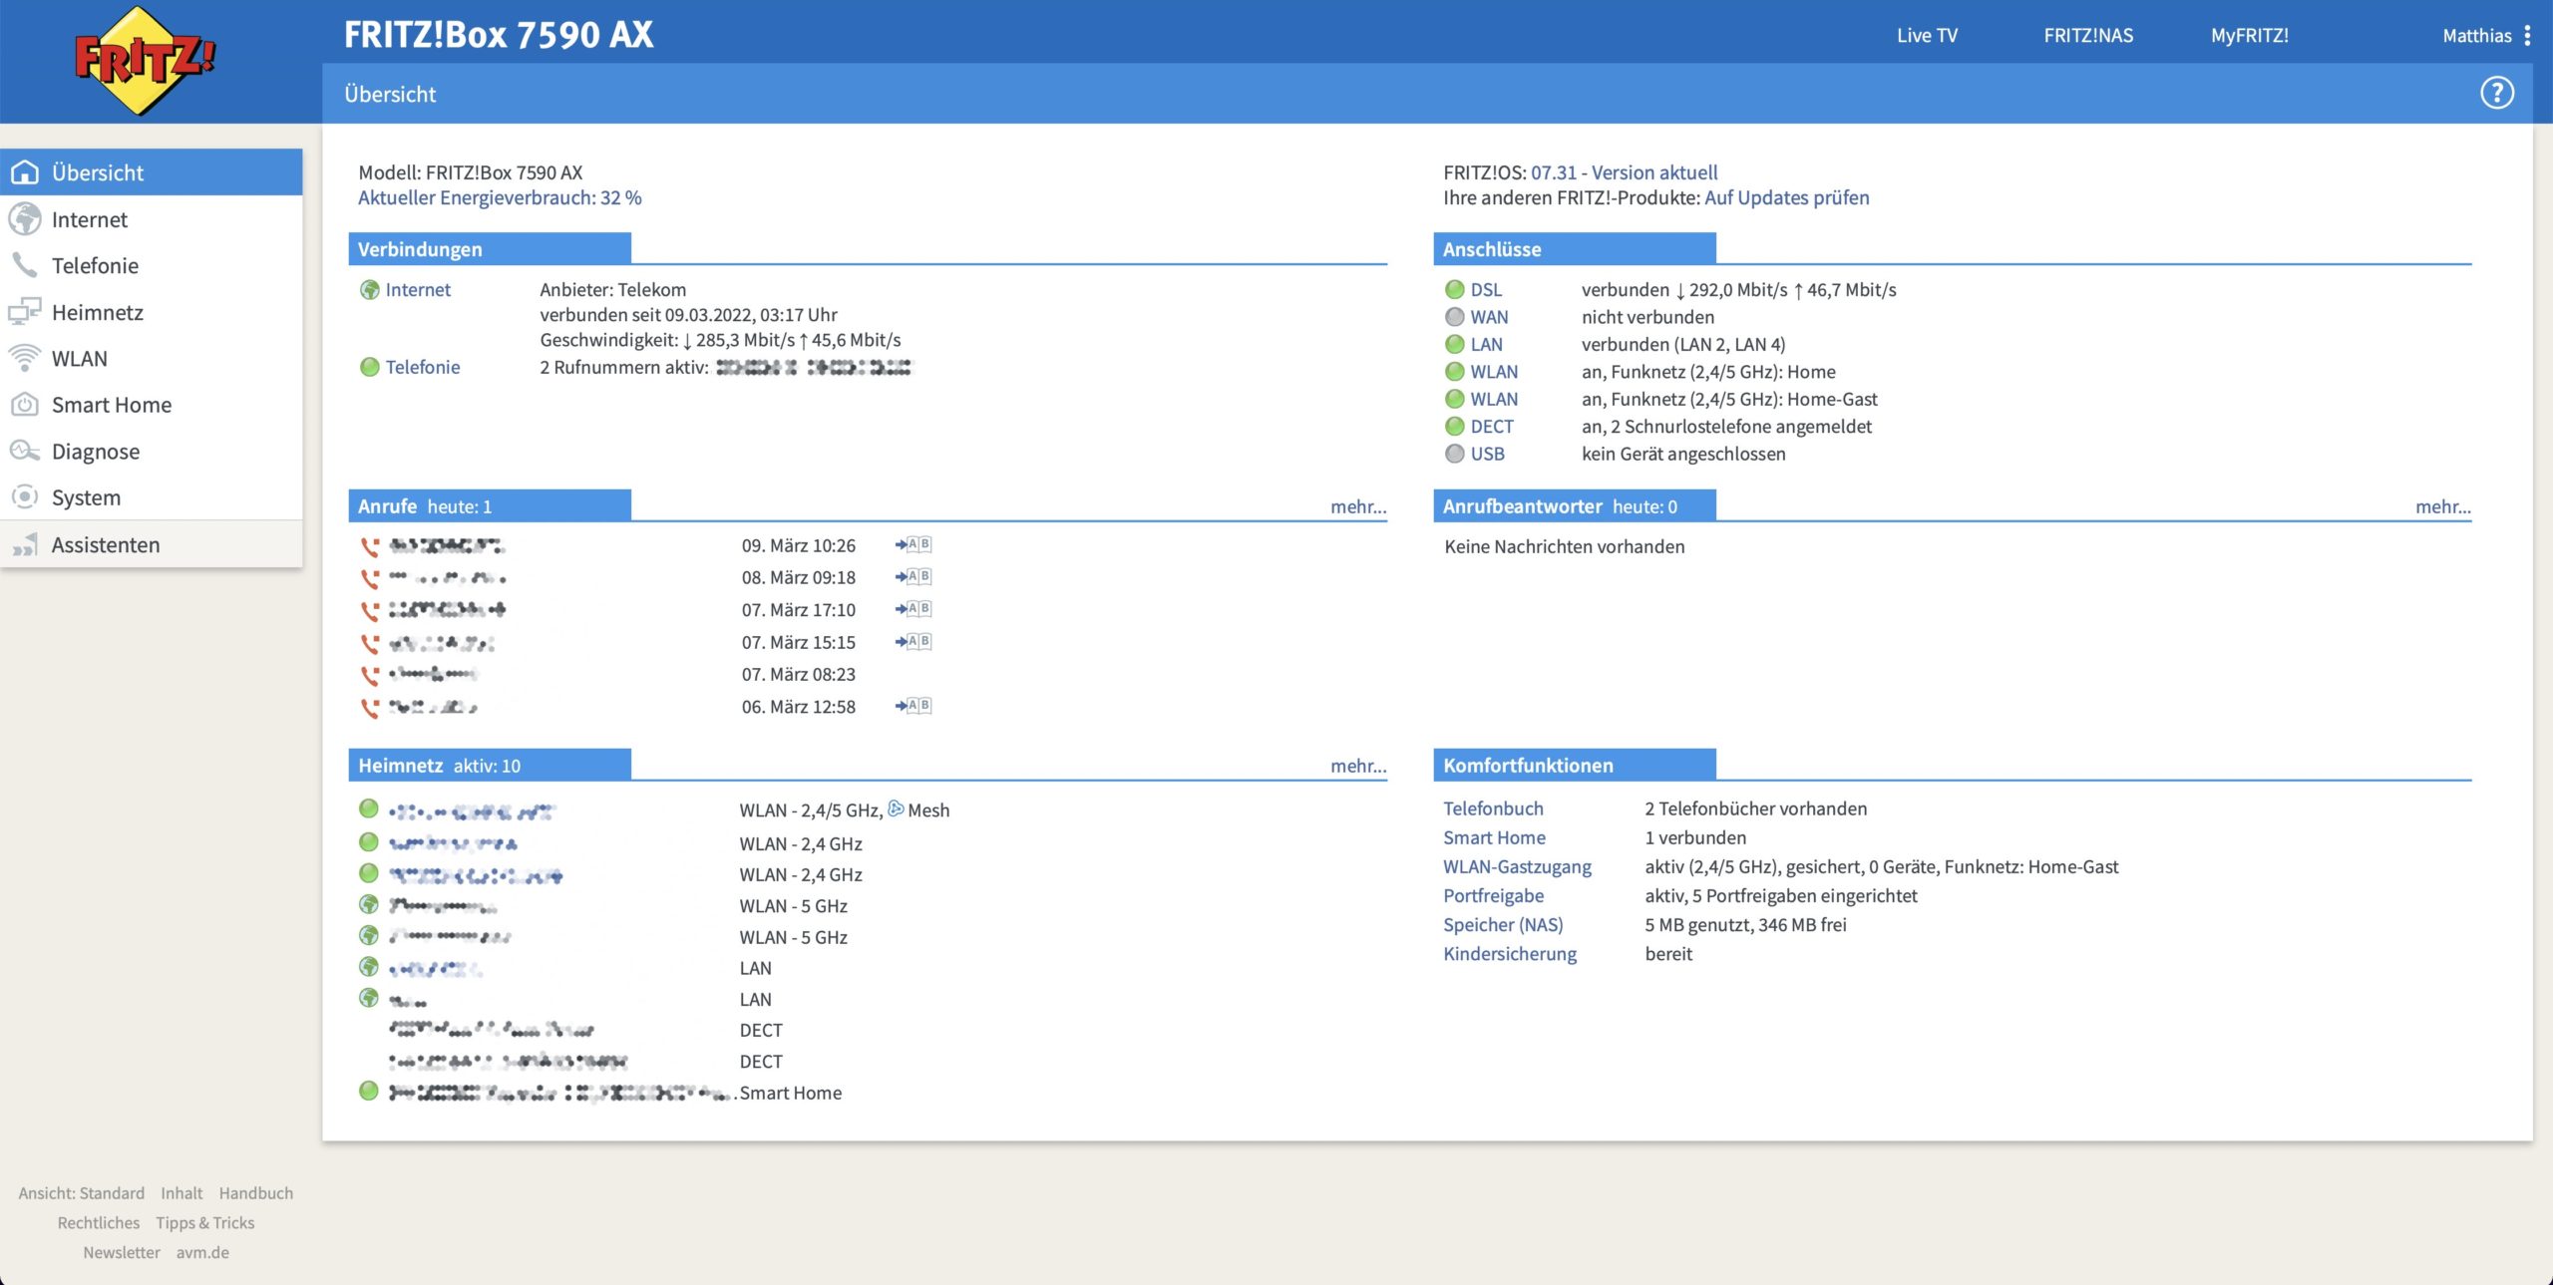Add 09. März 10:26 caller to phonebook
This screenshot has width=2553, height=1285.
pos(912,544)
